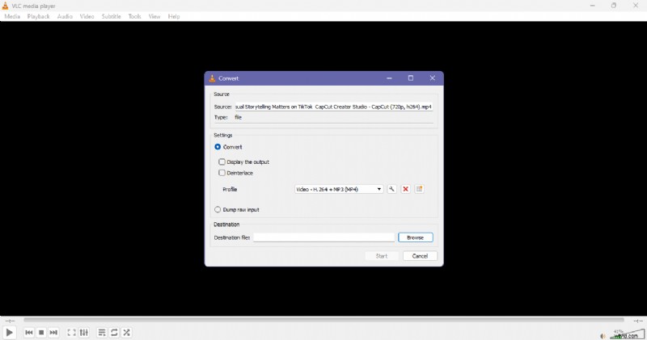Stop playback with the stop button

point(41,332)
